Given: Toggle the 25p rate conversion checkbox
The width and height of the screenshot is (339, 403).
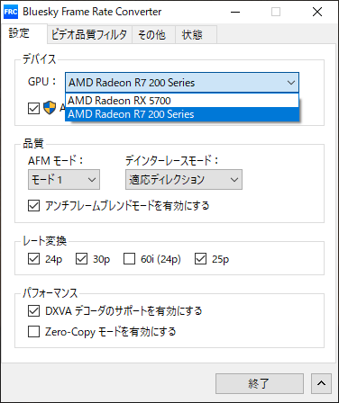Looking at the screenshot, I should coord(200,258).
